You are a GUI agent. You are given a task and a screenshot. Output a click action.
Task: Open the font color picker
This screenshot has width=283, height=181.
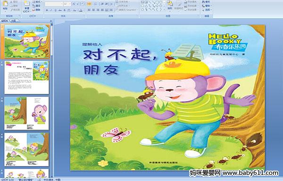81,10
